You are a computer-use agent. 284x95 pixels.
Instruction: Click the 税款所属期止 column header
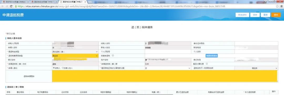coord(132,92)
